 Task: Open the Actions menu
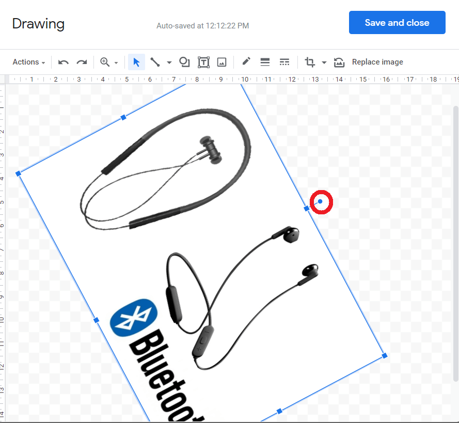pyautogui.click(x=29, y=62)
